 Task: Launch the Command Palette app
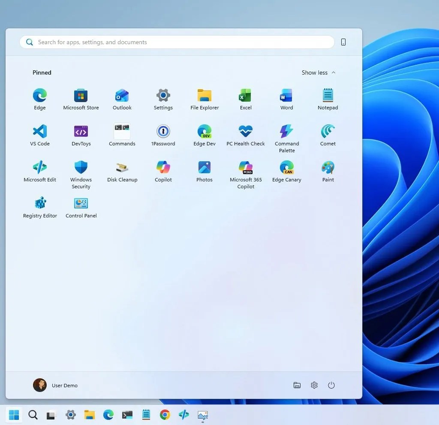(286, 131)
